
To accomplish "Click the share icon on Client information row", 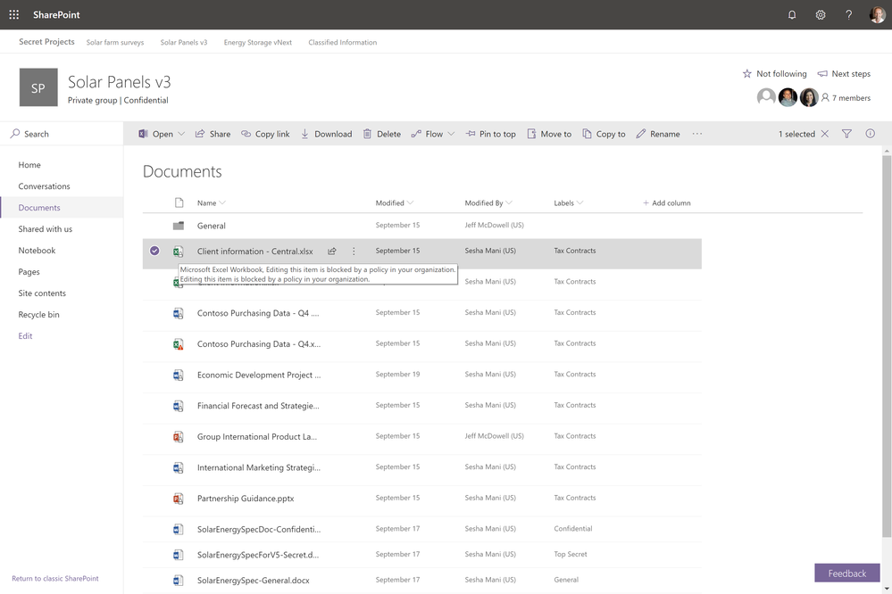I will [x=332, y=252].
